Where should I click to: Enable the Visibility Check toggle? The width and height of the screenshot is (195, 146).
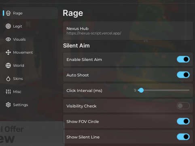[x=183, y=106]
